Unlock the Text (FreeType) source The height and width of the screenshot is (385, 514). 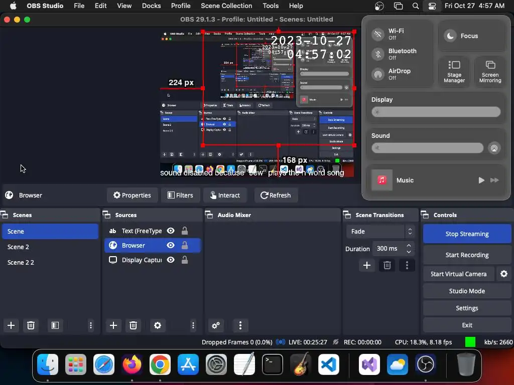point(185,231)
